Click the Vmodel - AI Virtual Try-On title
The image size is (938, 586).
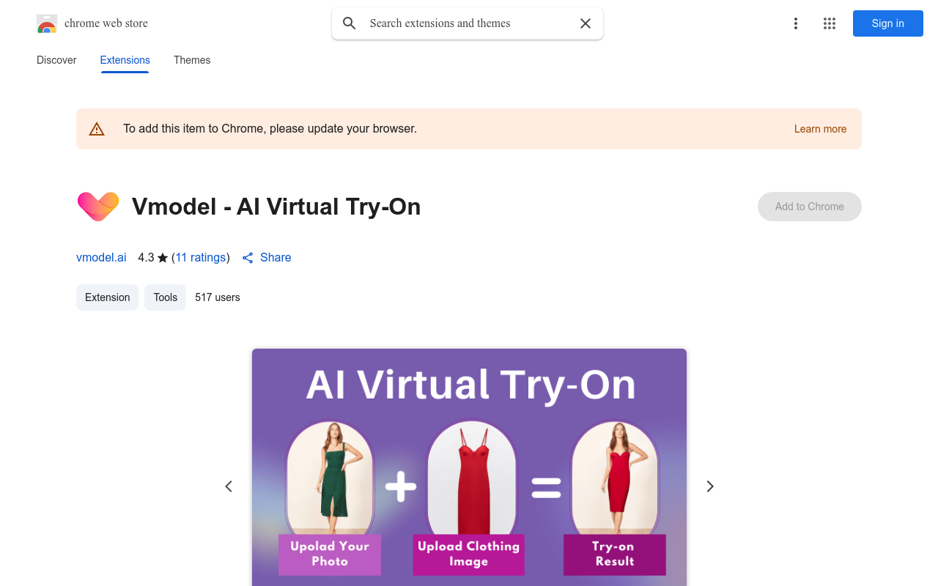pyautogui.click(x=276, y=207)
